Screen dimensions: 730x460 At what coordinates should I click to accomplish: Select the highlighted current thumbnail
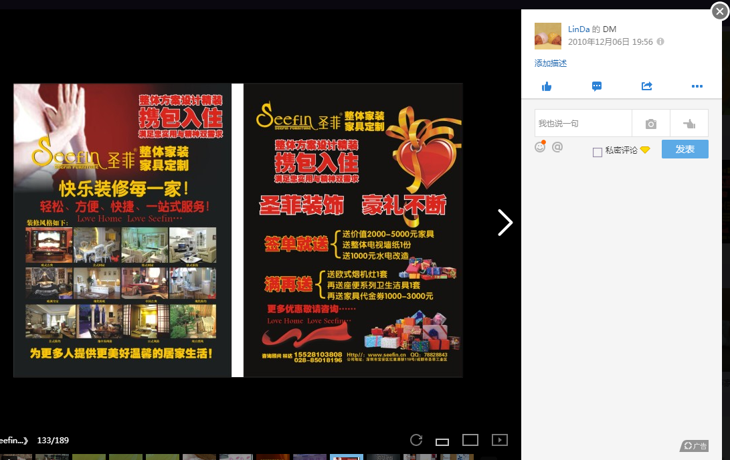347,457
